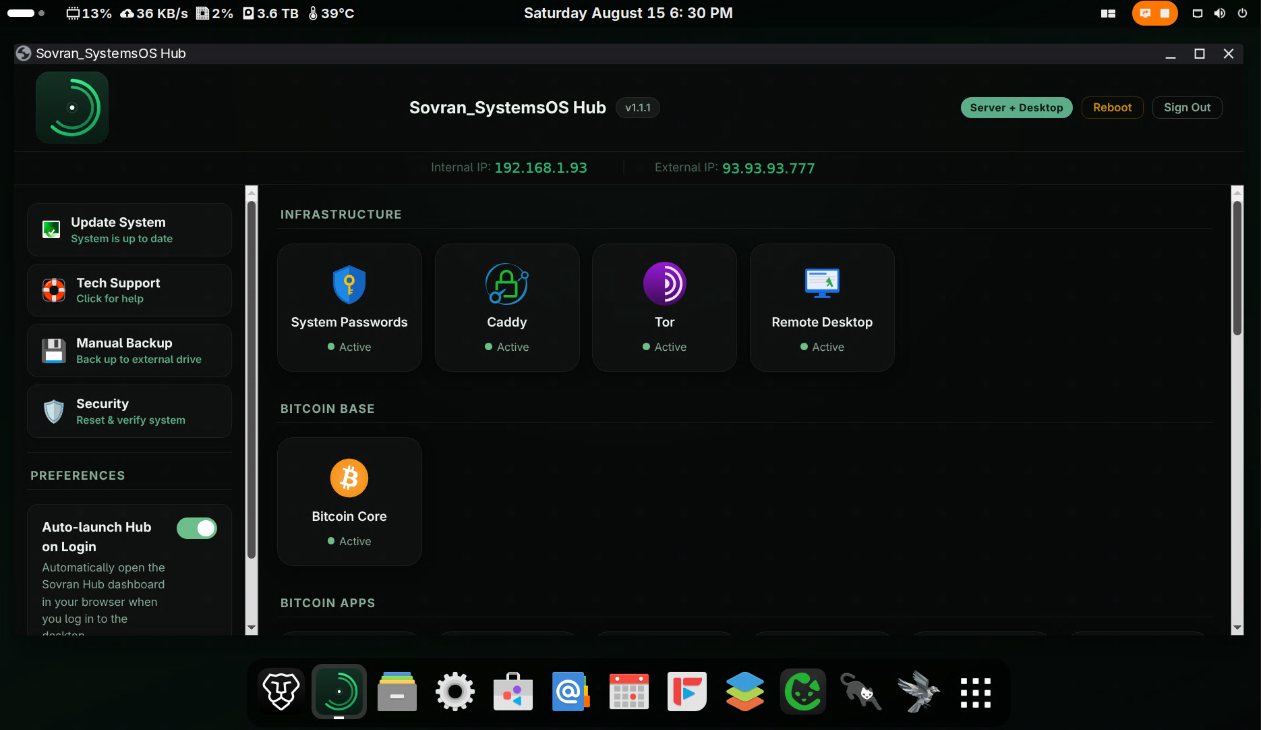Click the 3.6 TB disk indicator
Viewport: 1261px width, 730px height.
[270, 13]
